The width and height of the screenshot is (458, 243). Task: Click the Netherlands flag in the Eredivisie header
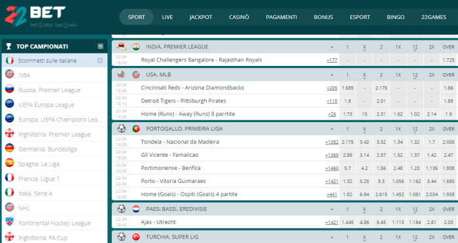click(136, 209)
